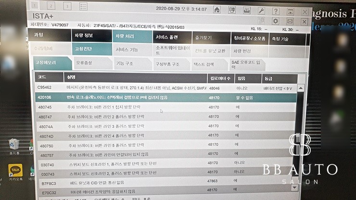Select fault code 030740 row

(x=166, y=164)
